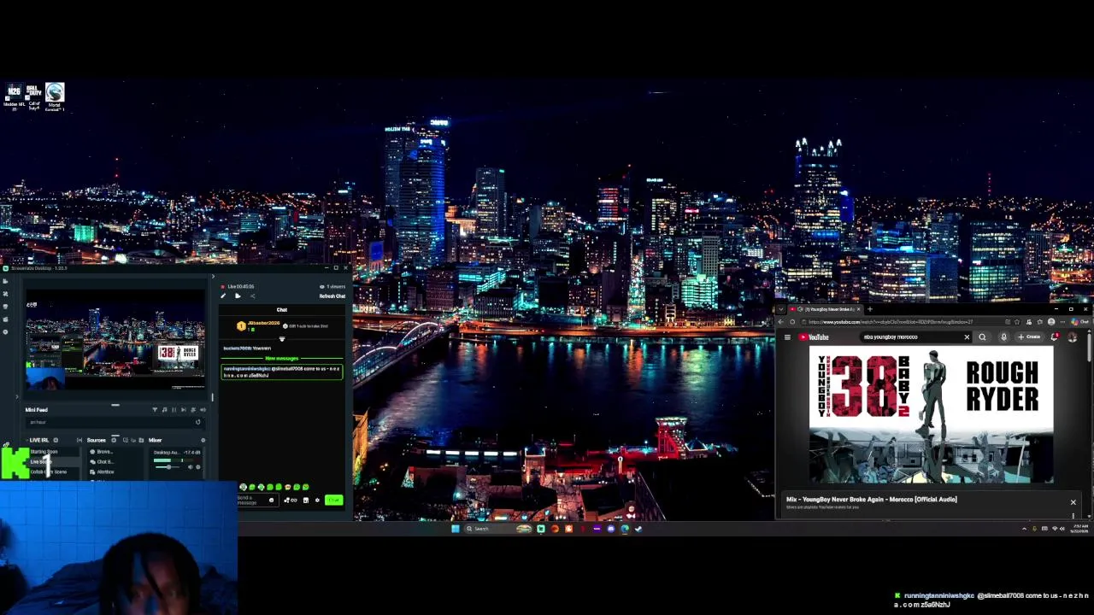Viewport: 1094px width, 615px height.
Task: Select the Chat tab in Streamlabs
Action: point(281,309)
